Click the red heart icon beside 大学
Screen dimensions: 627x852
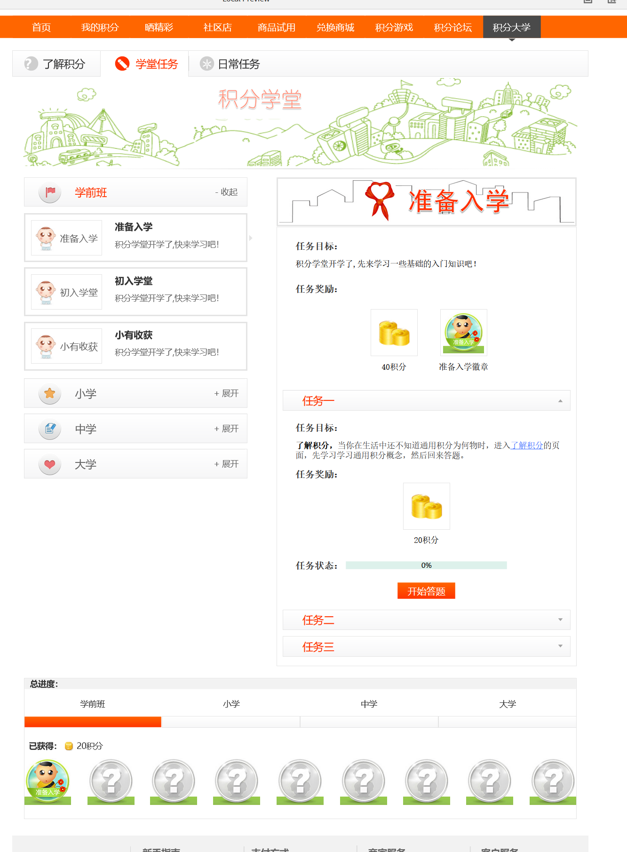[x=50, y=464]
